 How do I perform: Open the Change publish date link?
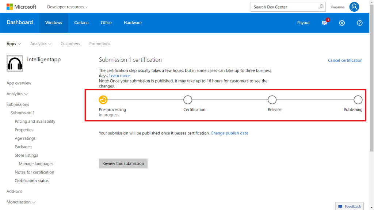click(229, 133)
